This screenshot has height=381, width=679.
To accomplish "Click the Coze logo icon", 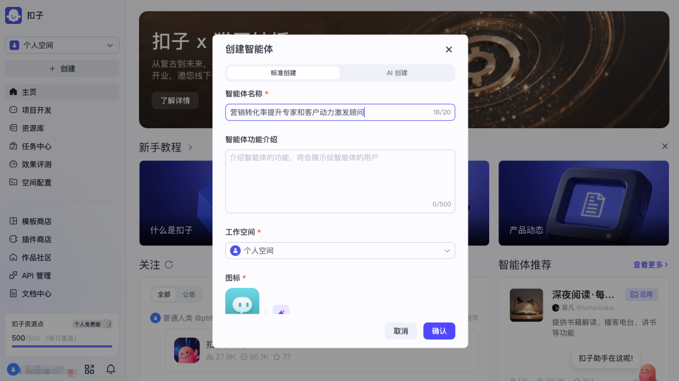I will tap(13, 16).
